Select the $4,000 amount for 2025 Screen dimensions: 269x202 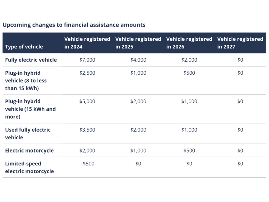138,60
